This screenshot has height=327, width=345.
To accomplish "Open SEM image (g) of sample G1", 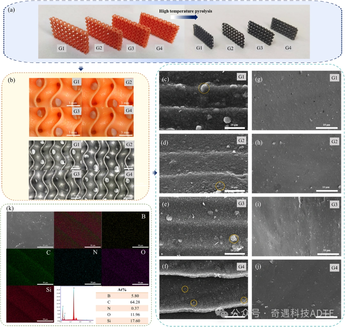I will [x=296, y=101].
